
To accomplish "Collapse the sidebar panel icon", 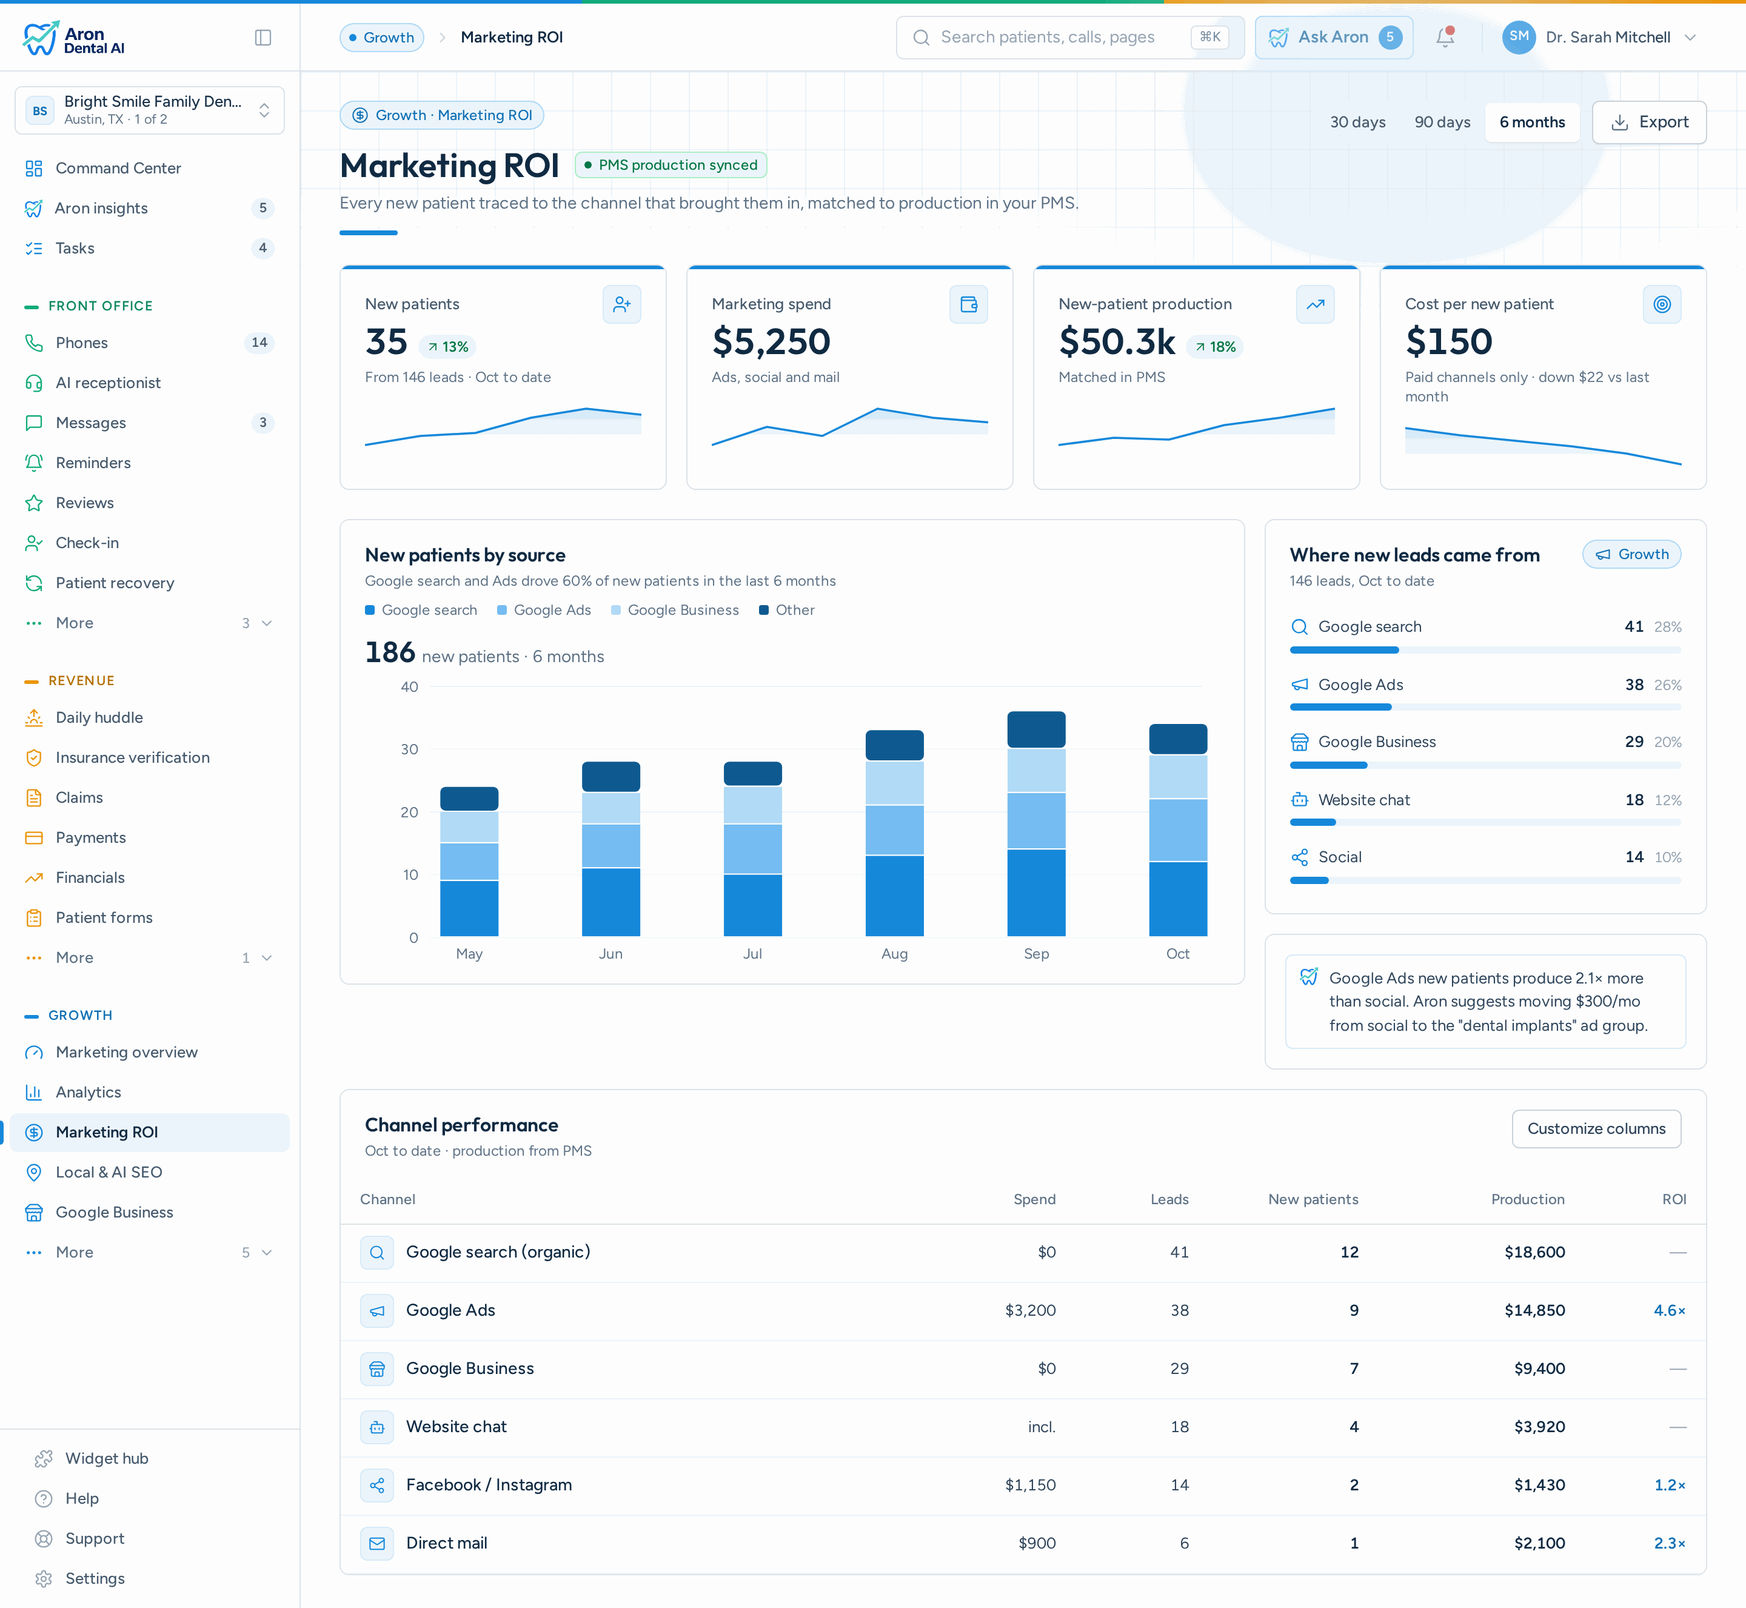I will [x=263, y=38].
